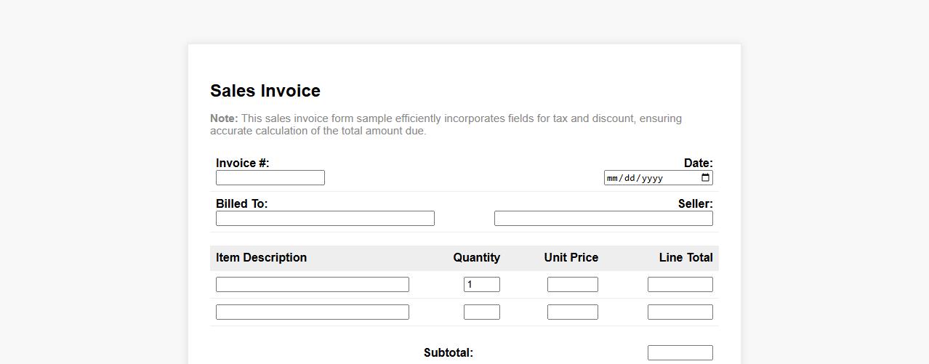Image resolution: width=929 pixels, height=364 pixels.
Task: Focus the Seller input field
Action: coord(603,219)
